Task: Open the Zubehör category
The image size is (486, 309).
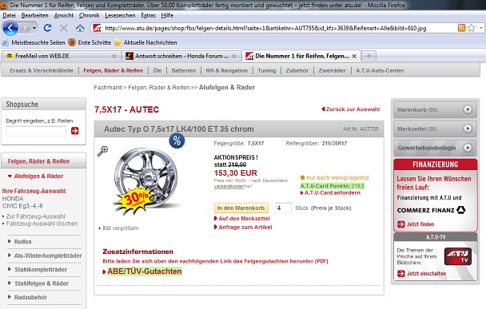Action: pyautogui.click(x=297, y=70)
